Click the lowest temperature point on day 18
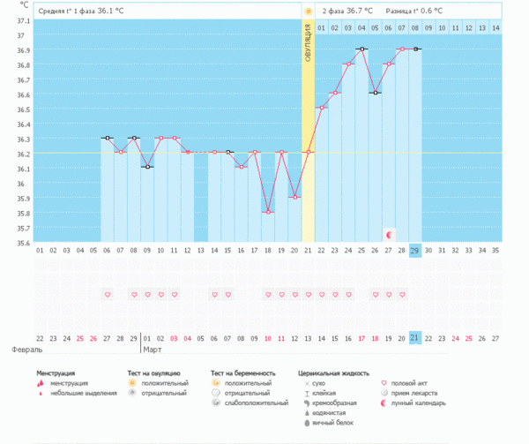Image resolution: width=529 pixels, height=444 pixels. (268, 212)
